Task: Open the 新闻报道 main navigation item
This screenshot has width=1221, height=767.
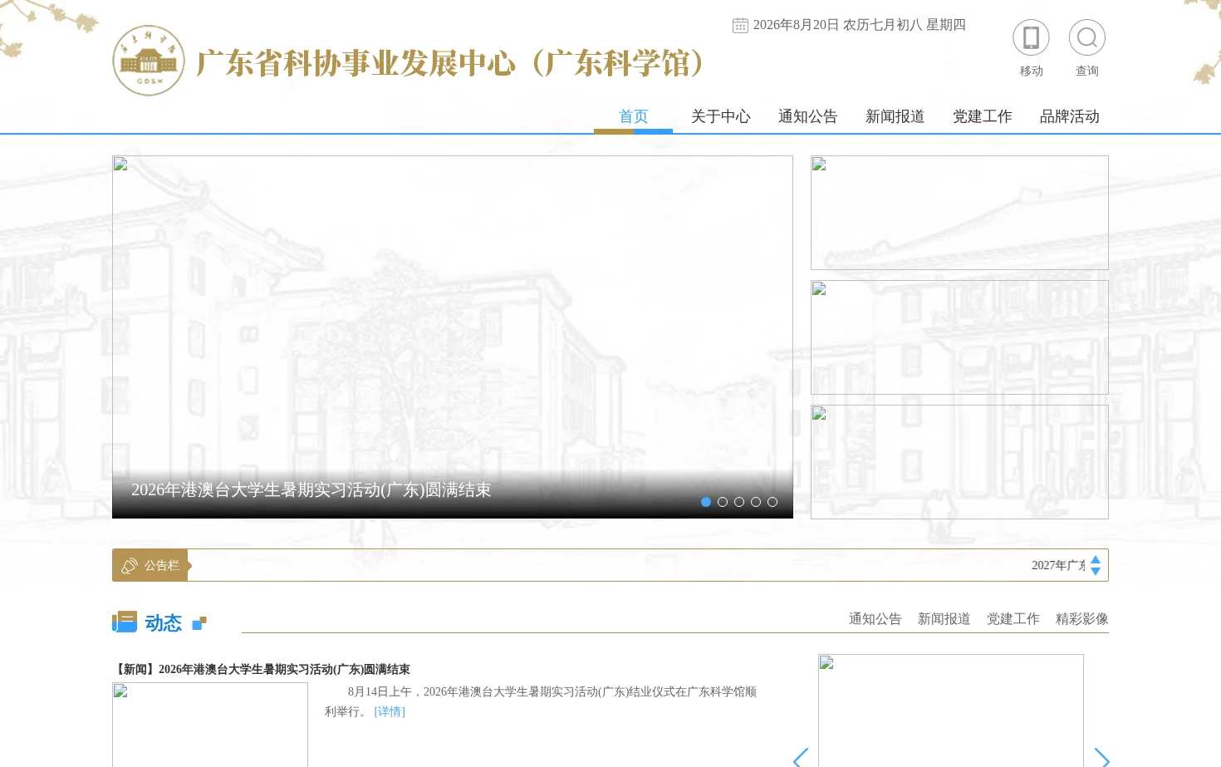Action: pos(895,116)
